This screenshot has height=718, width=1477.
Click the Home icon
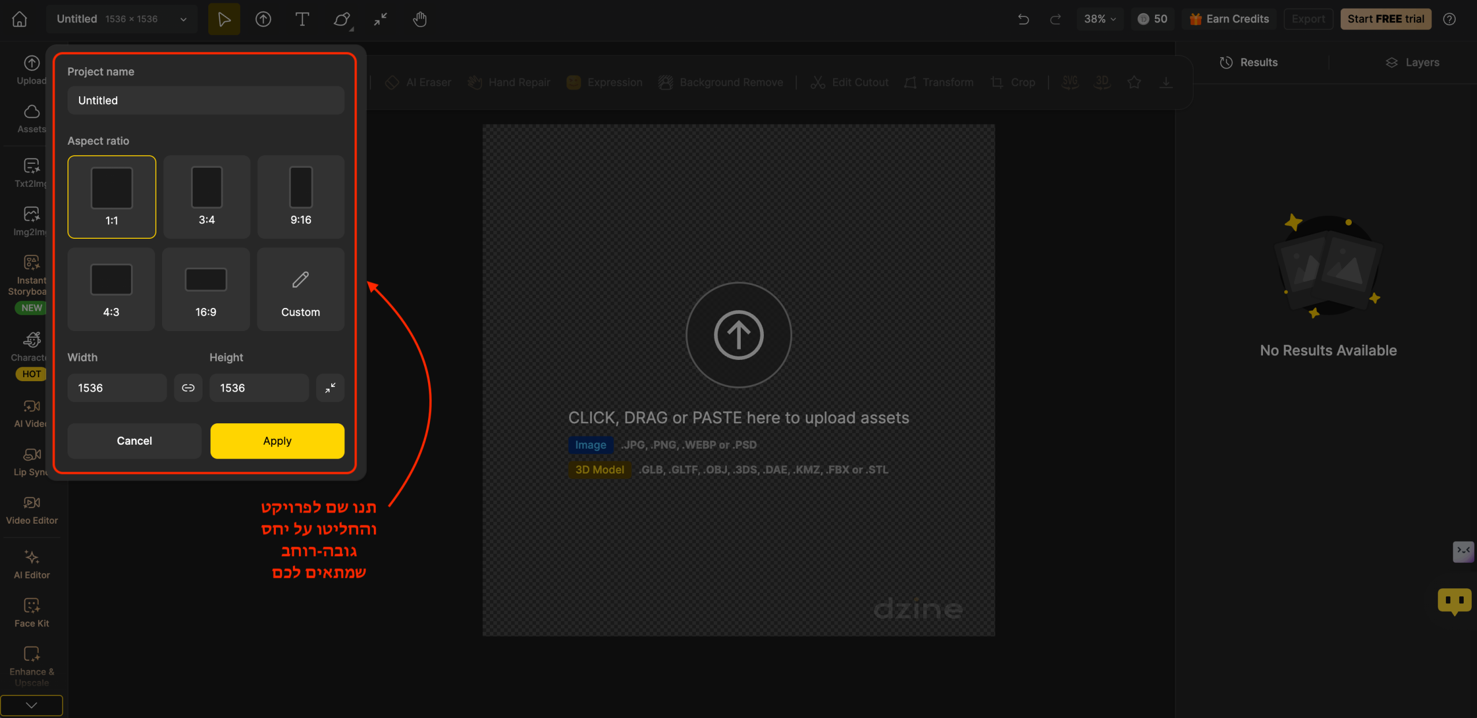(x=20, y=19)
